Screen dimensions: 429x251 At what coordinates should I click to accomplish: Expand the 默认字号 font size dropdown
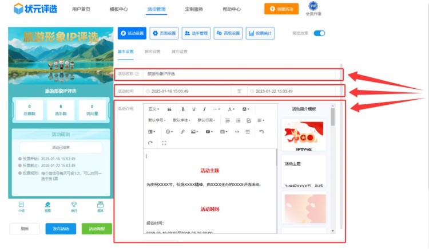point(158,120)
